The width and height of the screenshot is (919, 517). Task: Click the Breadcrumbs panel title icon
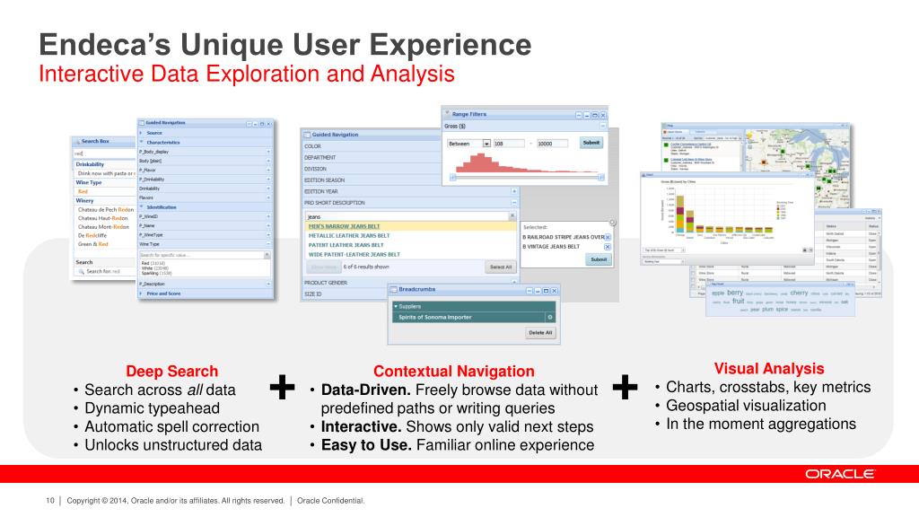point(394,290)
